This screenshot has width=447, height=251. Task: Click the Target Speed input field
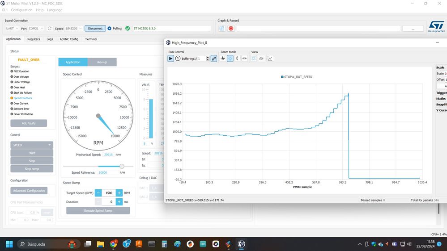pyautogui.click(x=109, y=192)
